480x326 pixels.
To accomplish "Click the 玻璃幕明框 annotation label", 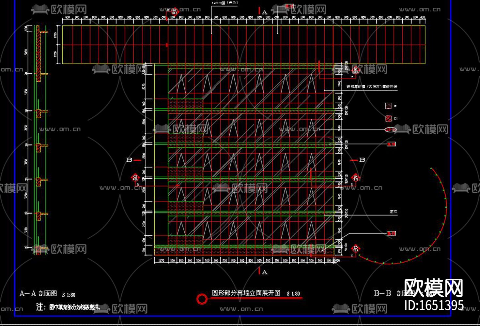I will [x=371, y=87].
